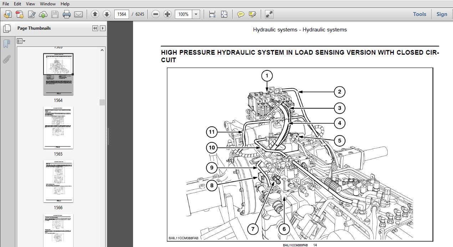This screenshot has height=247, width=453.
Task: Click the page number field showing 1564
Action: (x=122, y=14)
